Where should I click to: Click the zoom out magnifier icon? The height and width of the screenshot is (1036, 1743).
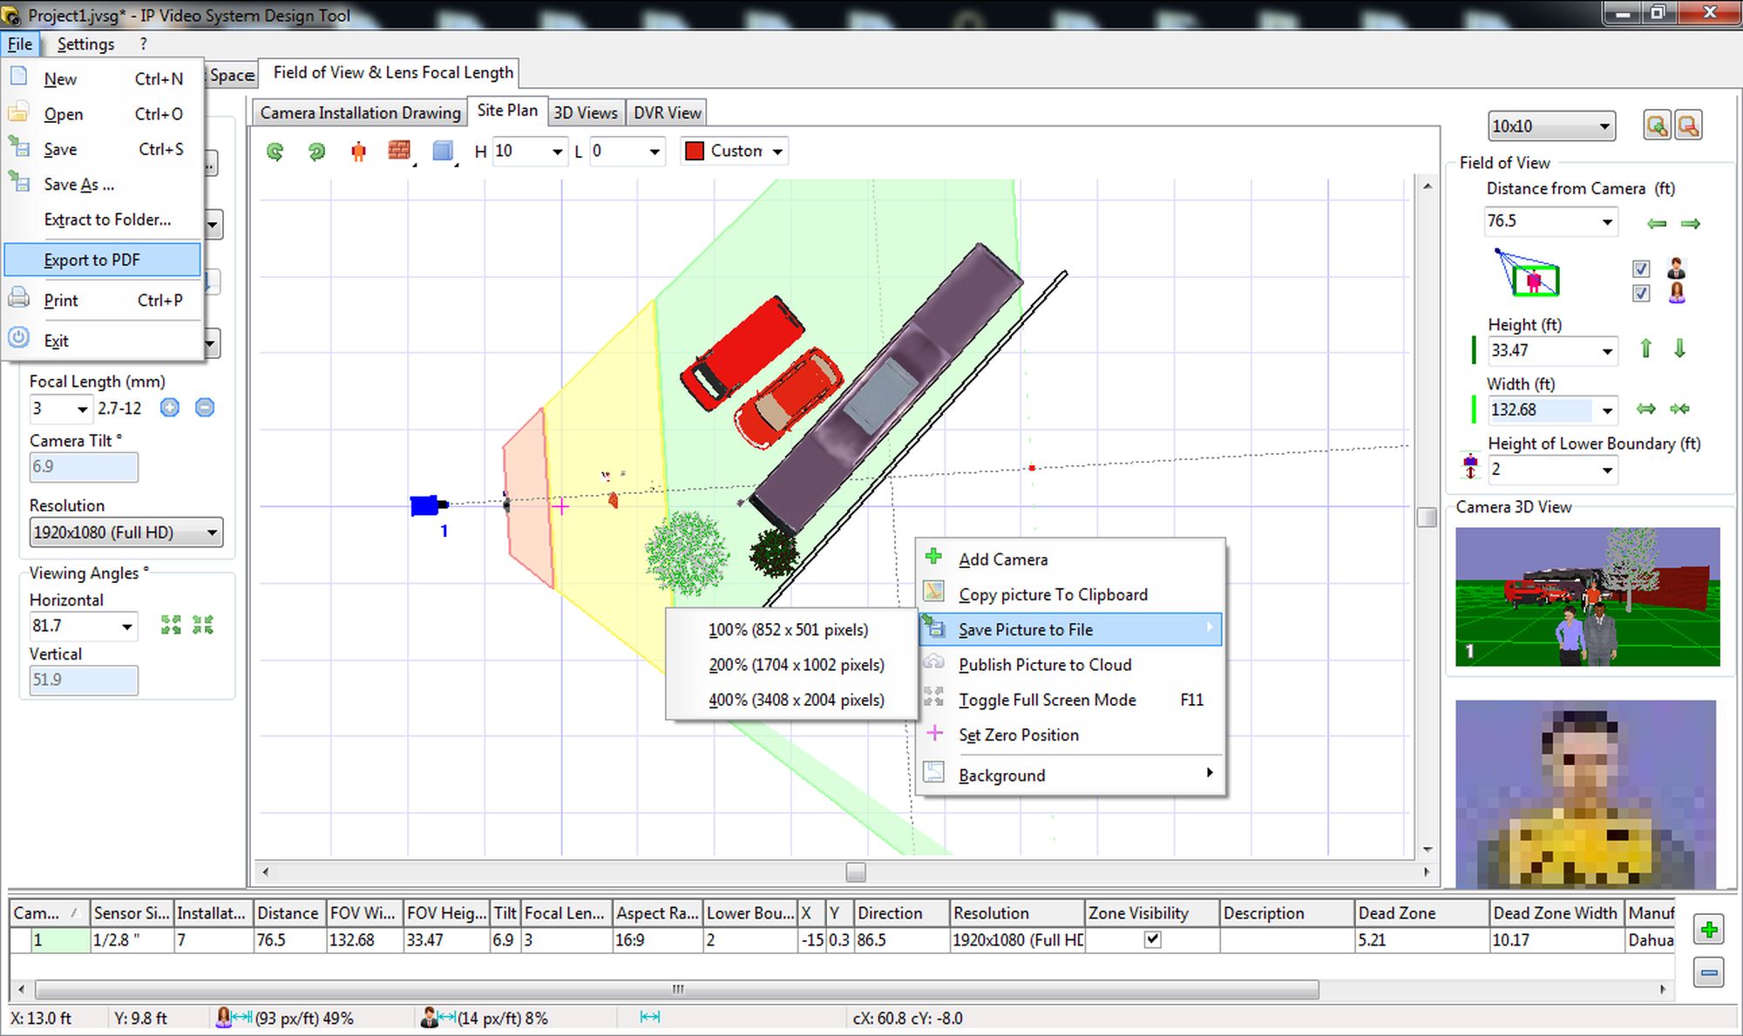pos(1688,125)
